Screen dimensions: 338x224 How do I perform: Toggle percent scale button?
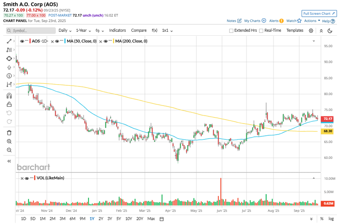(322, 219)
